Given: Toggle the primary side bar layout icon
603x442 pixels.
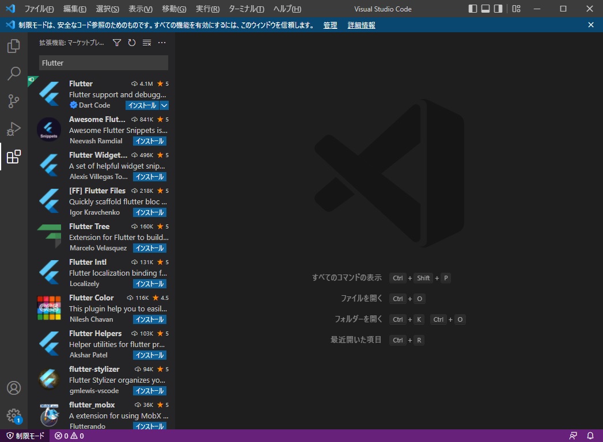Looking at the screenshot, I should pyautogui.click(x=473, y=9).
